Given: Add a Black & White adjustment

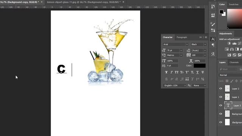Looking at the screenshot, I should click(x=237, y=49).
